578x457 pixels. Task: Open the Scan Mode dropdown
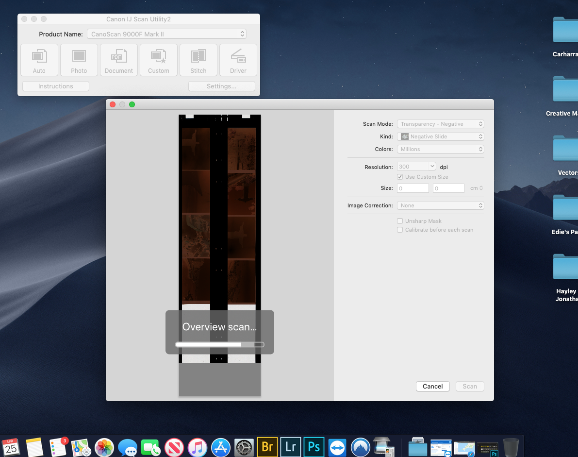pos(440,124)
